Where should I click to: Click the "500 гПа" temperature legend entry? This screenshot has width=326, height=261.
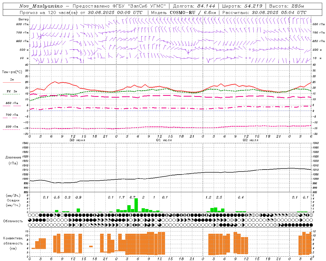click(12, 128)
